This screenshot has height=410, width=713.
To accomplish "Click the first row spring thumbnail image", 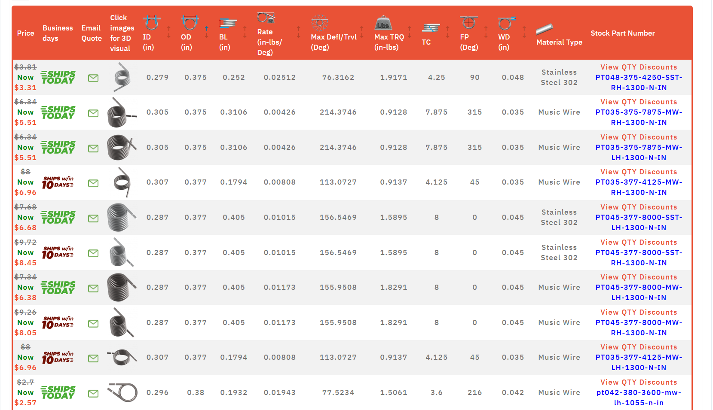I will tap(122, 77).
